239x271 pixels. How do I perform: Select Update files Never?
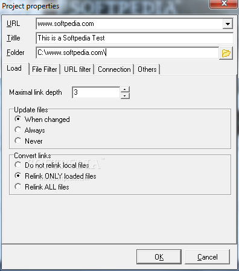[28, 141]
